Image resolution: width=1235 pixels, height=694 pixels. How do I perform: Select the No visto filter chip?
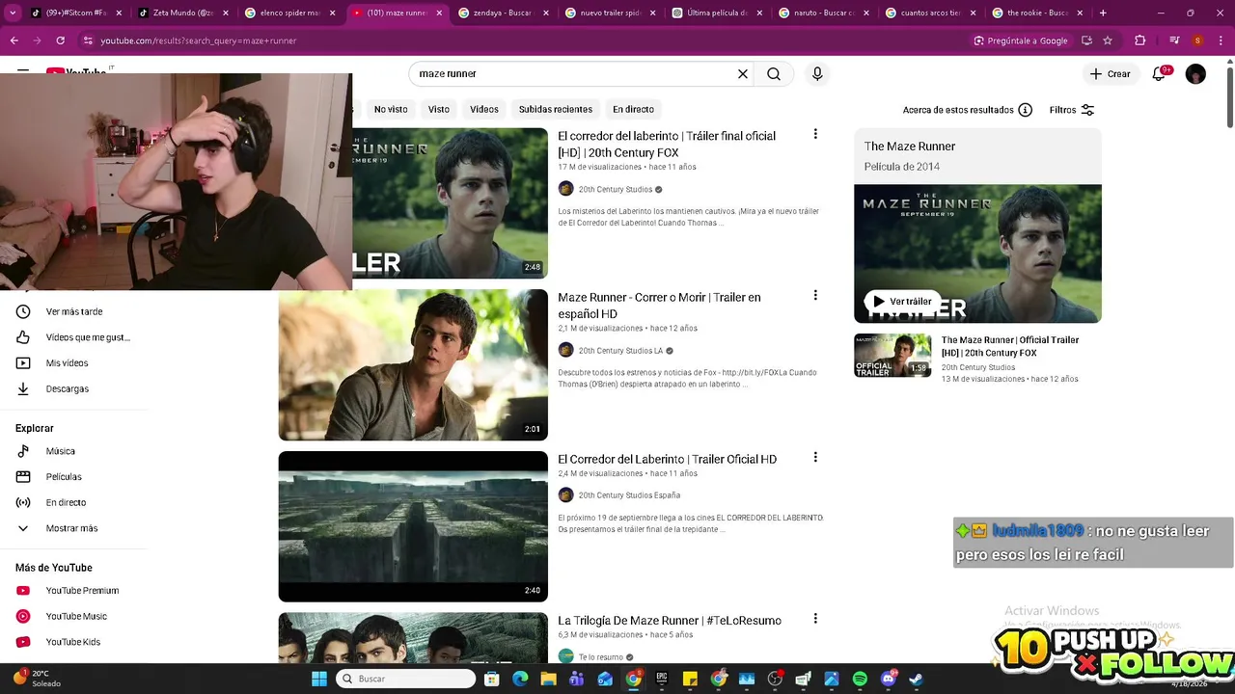pos(391,109)
